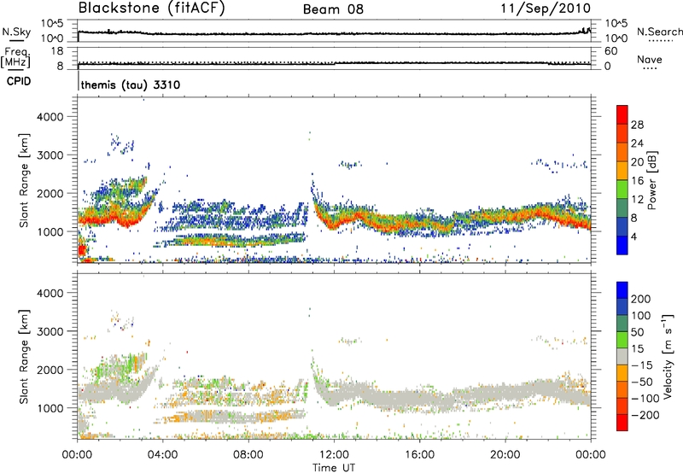Click the "08:00" time axis tick label

[x=248, y=455]
